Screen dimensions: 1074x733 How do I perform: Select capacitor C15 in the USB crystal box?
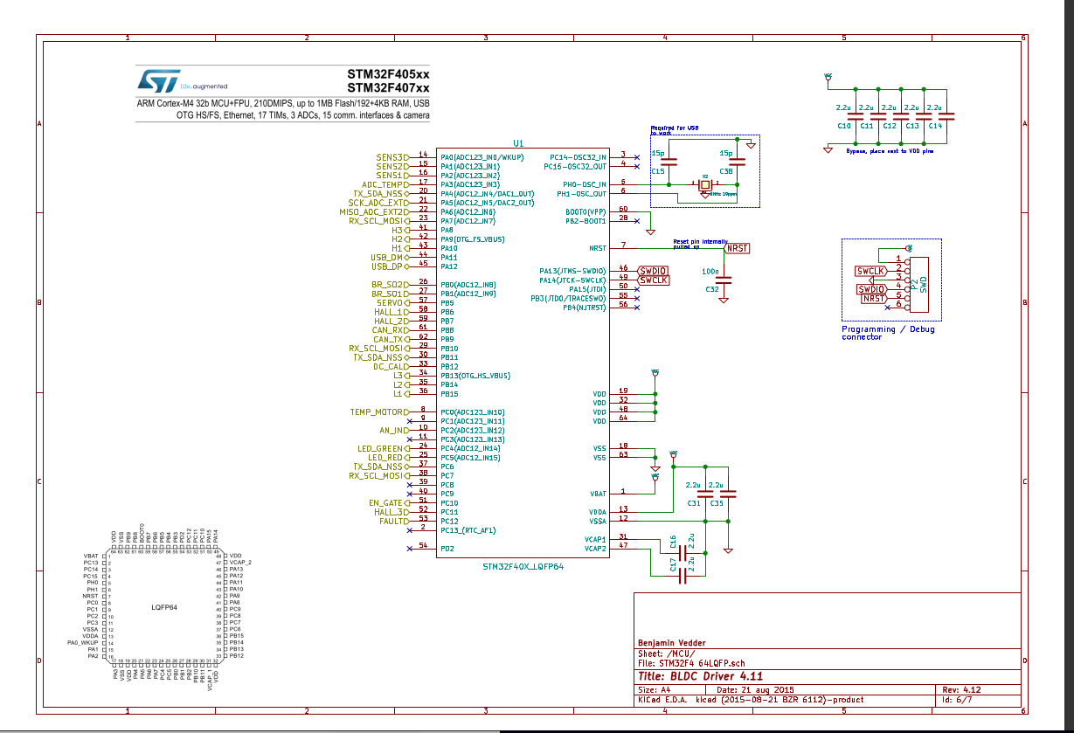click(669, 163)
